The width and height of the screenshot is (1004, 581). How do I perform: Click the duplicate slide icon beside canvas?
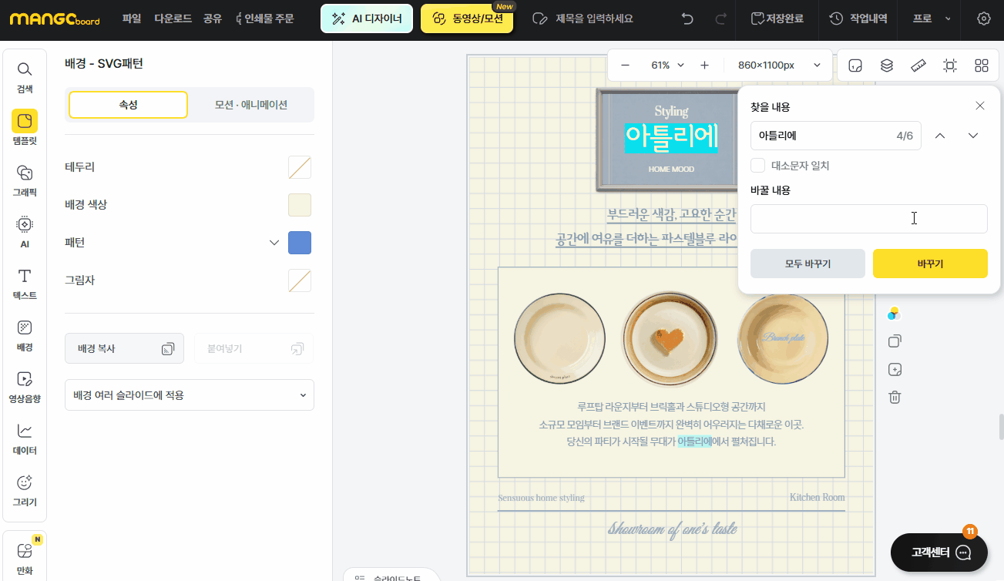point(895,341)
